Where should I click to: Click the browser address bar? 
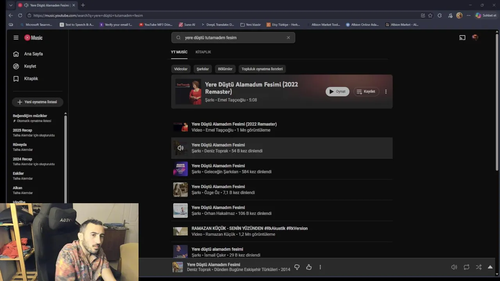point(223,16)
